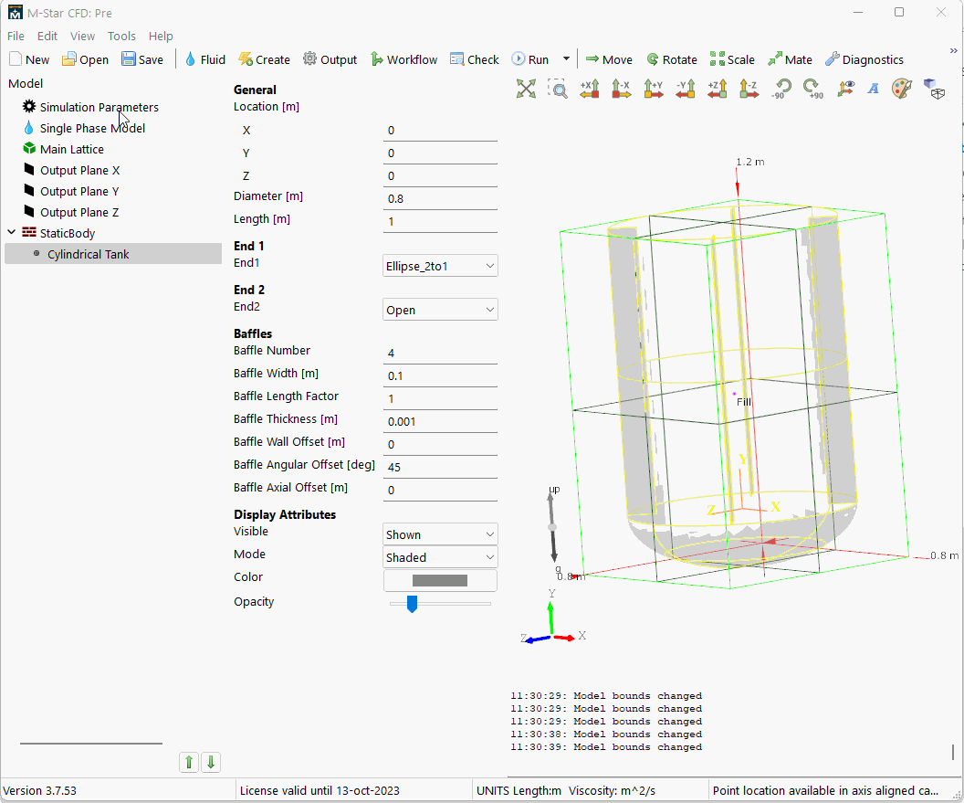Select Simulation Parameters in model tree
The image size is (964, 803).
point(99,107)
